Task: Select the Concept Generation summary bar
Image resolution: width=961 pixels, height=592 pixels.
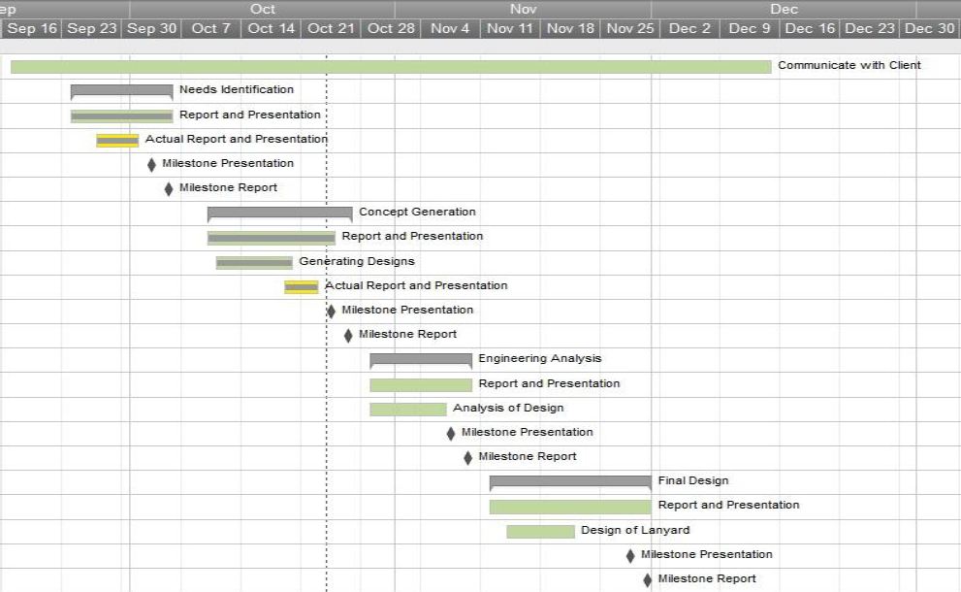Action: 279,213
